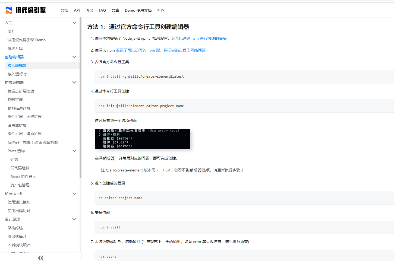394x261 pixels.
Task: Open 物料描述详解 page
Action: coord(19,108)
